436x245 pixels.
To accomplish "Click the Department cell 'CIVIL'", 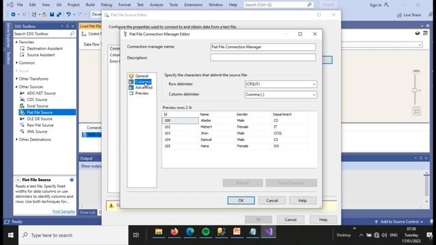I will (277, 133).
